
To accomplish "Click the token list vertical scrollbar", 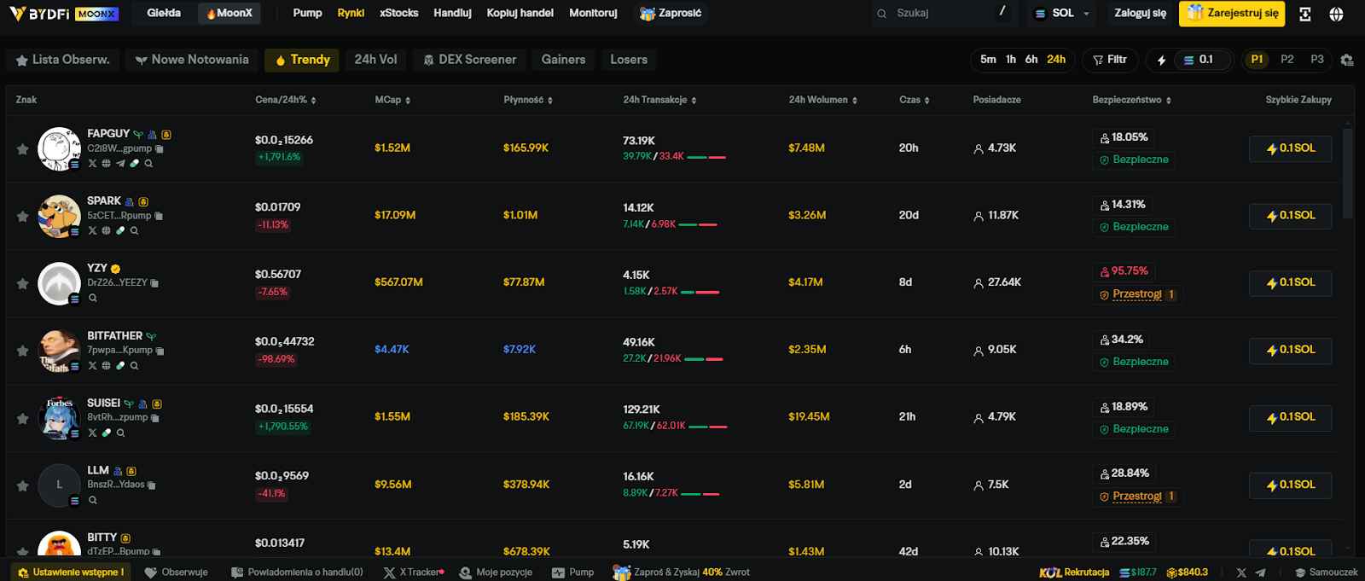I will coord(1348,175).
